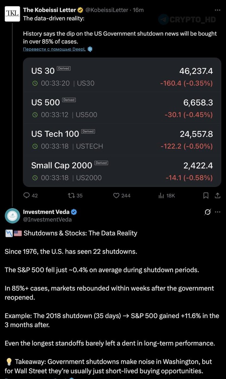
Task: Click the Investment Veda verified badge
Action: (x=74, y=212)
